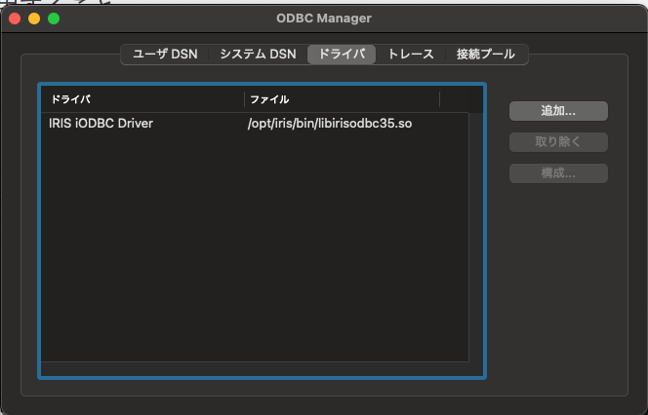Select the IRIS iODBC Driver row

(x=101, y=124)
